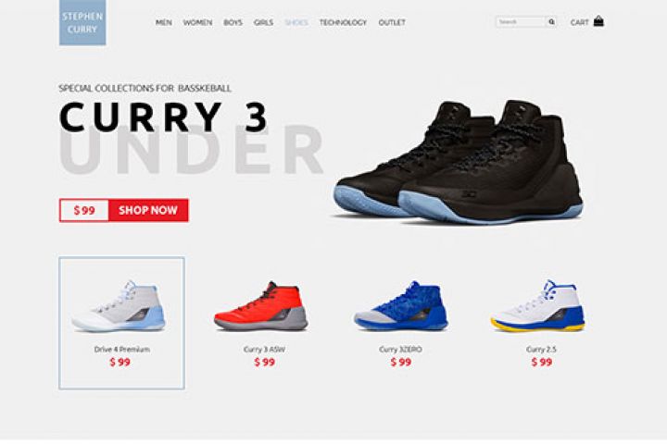This screenshot has height=444, width=667.
Task: Click the large black Curry 3 shoes image
Action: click(x=459, y=162)
